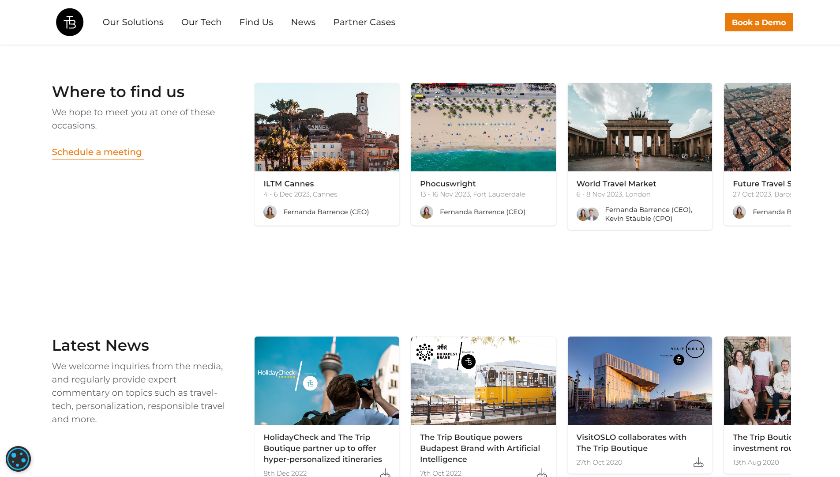Open Budapest Brand Artificial Intelligence headline

[480, 448]
